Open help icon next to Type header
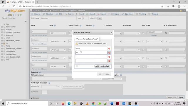Screen dimensions: 188x106 click(55, 26)
